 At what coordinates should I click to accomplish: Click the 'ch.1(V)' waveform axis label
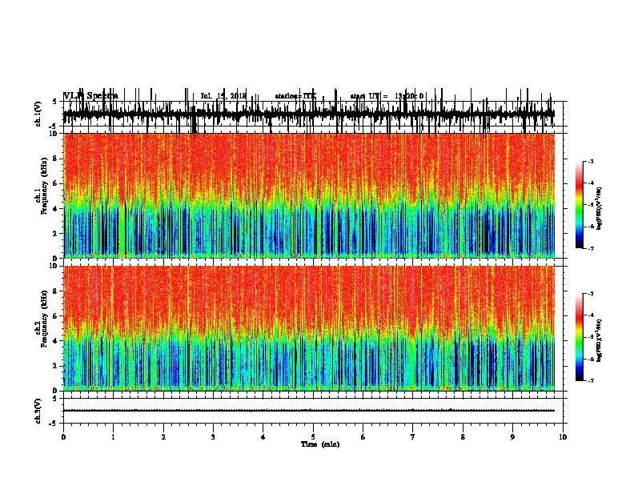click(x=38, y=114)
